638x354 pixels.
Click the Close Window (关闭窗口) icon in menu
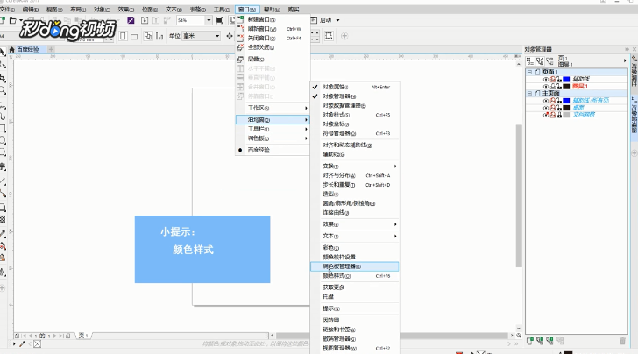tap(240, 38)
